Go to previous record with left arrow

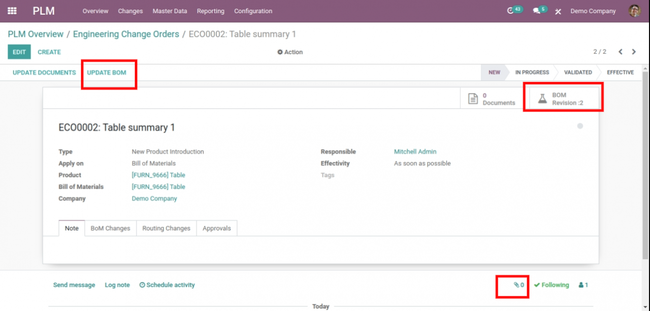[x=621, y=51]
